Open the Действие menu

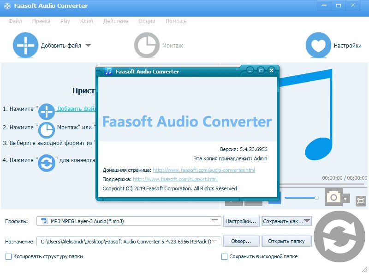pyautogui.click(x=116, y=21)
